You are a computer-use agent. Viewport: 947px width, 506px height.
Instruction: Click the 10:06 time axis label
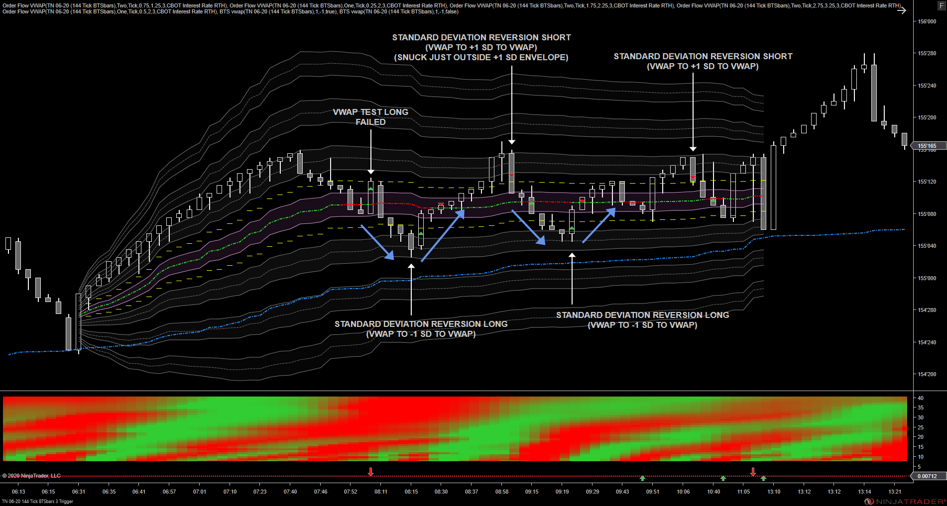coord(683,492)
